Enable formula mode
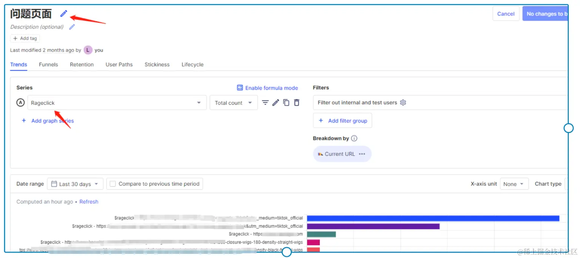 pos(267,88)
